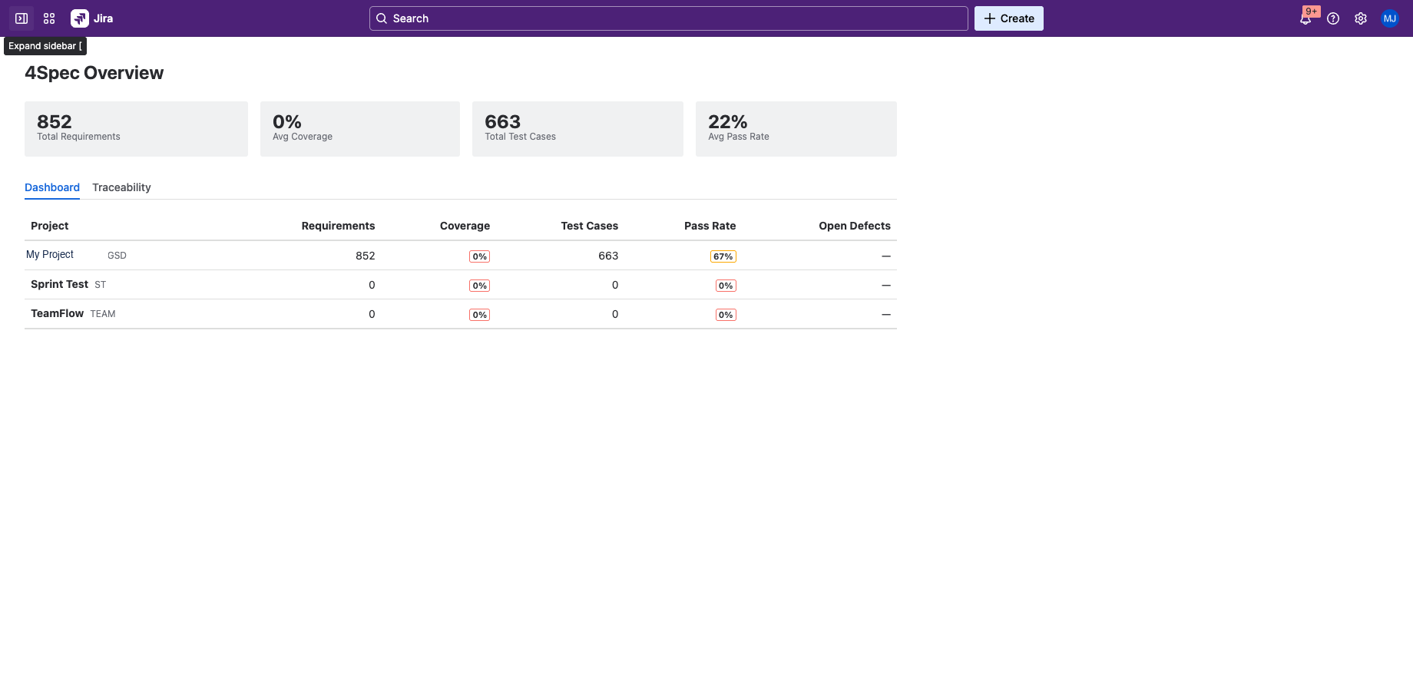
Task: Open the app switcher grid icon
Action: tap(49, 18)
